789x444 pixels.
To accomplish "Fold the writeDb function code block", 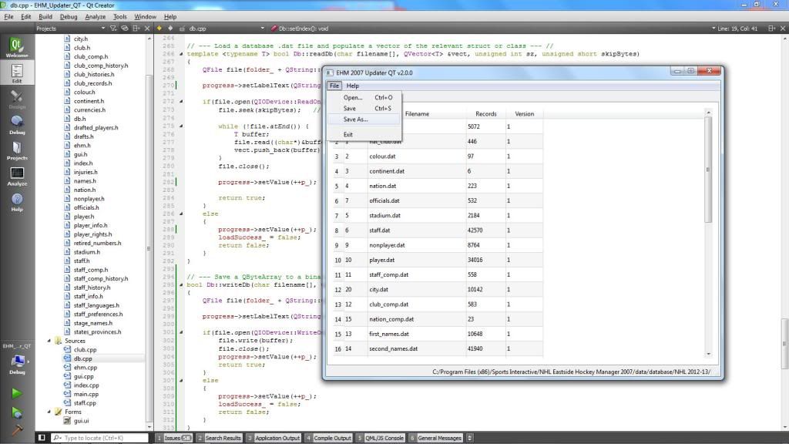I will pyautogui.click(x=181, y=285).
